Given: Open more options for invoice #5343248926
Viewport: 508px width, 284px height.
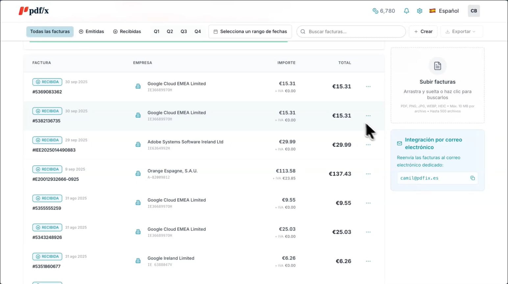Looking at the screenshot, I should tap(368, 232).
